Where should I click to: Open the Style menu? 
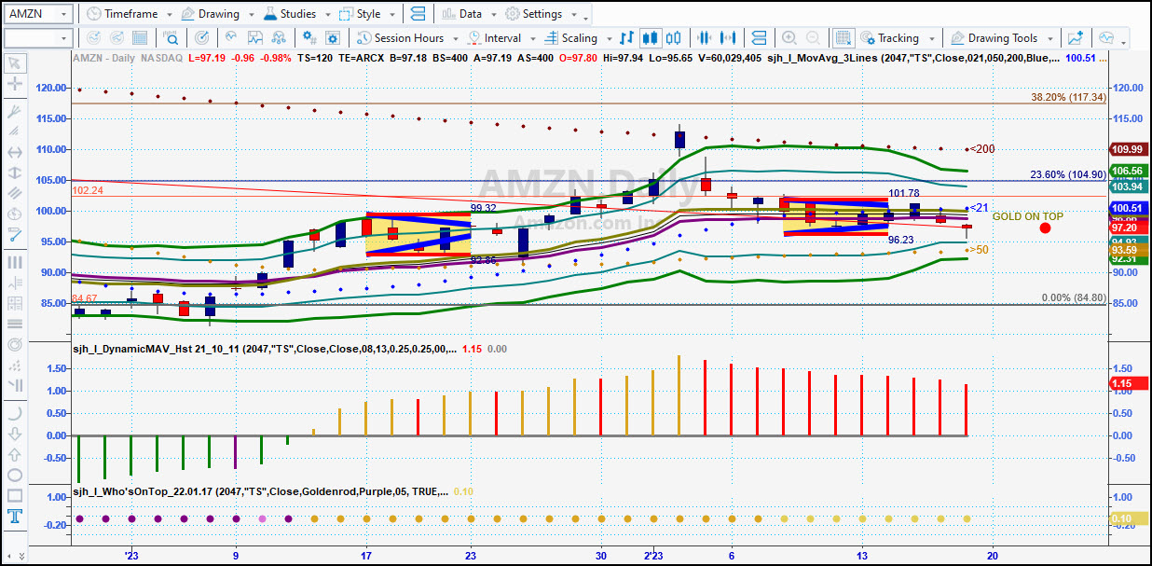(365, 14)
